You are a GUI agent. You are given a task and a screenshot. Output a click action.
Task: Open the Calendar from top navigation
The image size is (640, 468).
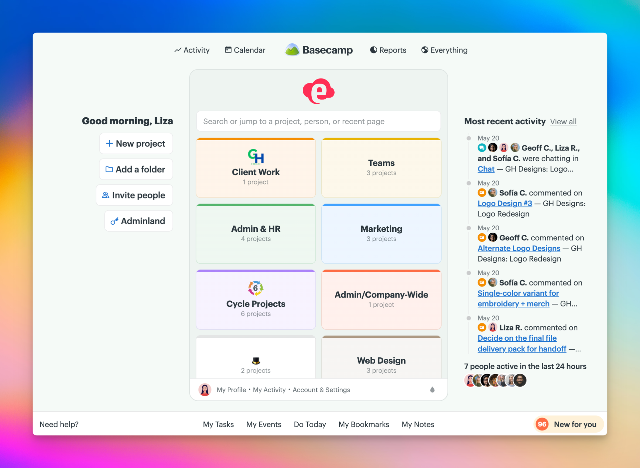(245, 50)
